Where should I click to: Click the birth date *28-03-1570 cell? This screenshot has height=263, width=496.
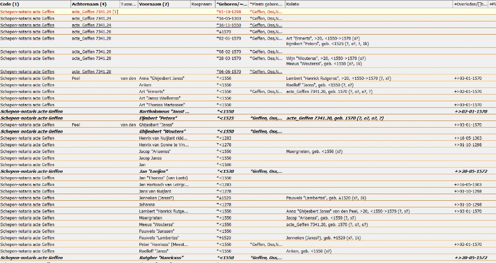[x=229, y=58]
